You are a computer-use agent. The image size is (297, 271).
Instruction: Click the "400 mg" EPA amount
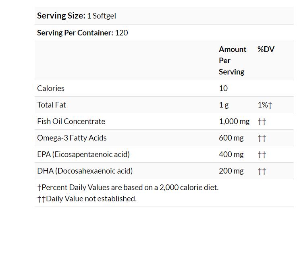tap(231, 154)
